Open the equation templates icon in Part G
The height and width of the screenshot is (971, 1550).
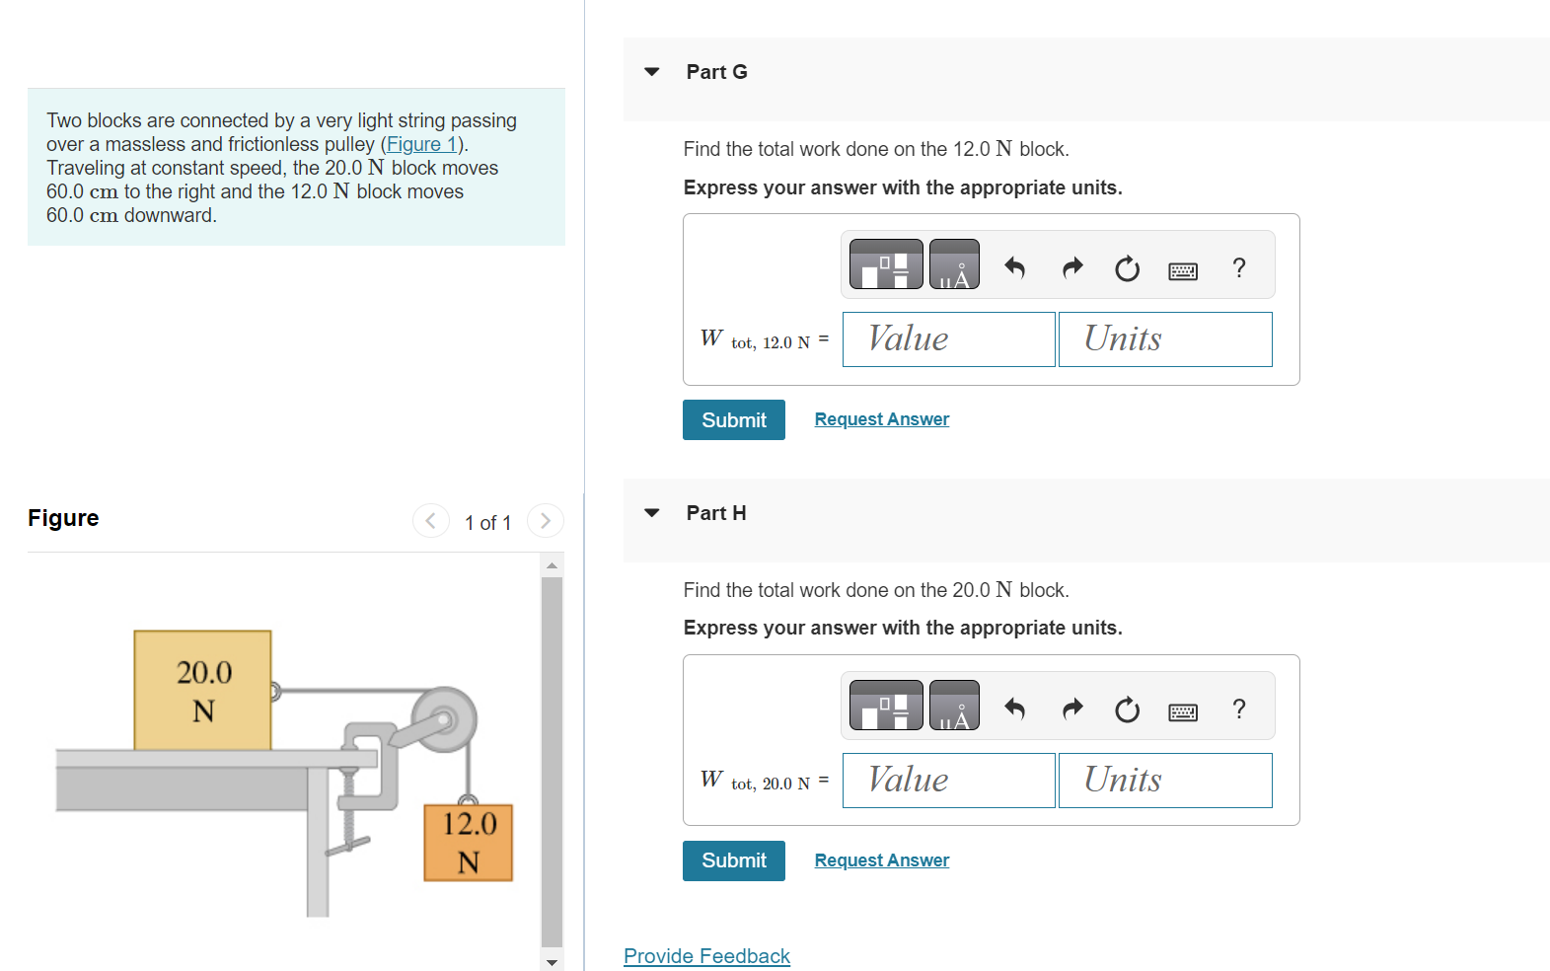pyautogui.click(x=884, y=263)
